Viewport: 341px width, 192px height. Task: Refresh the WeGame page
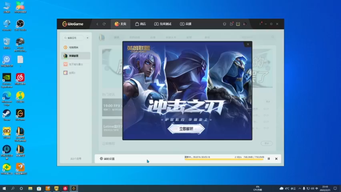[x=104, y=24]
